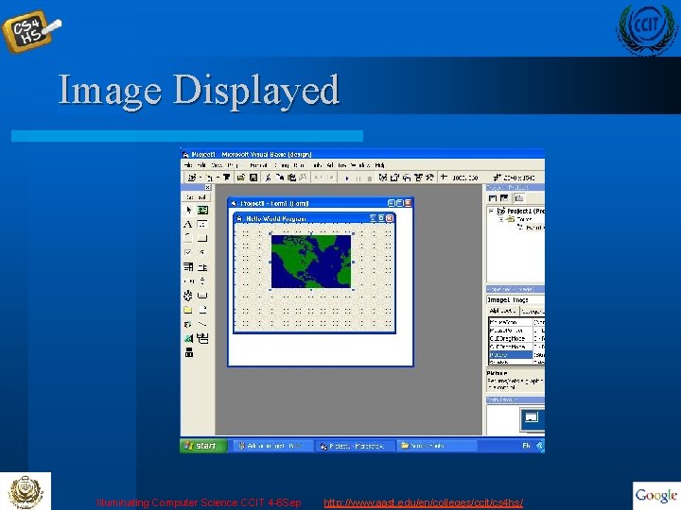Switch to the Alphabetic properties tab
The width and height of the screenshot is (681, 510).
coord(502,311)
